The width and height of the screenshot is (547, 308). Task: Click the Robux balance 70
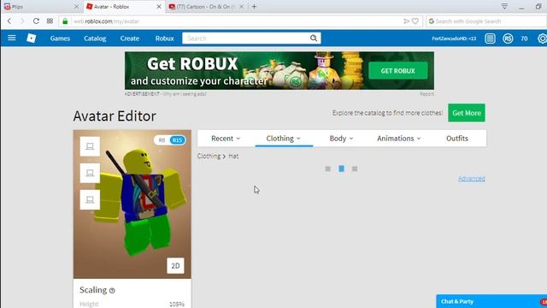point(524,38)
